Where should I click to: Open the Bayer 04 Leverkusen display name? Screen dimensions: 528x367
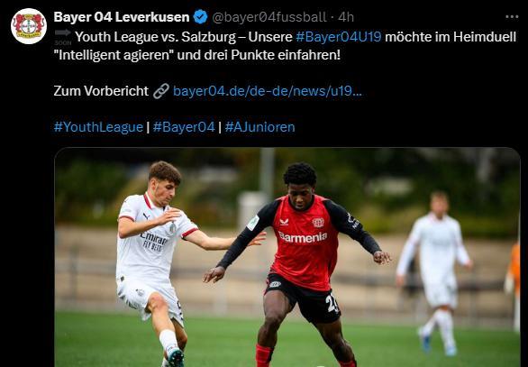click(122, 17)
